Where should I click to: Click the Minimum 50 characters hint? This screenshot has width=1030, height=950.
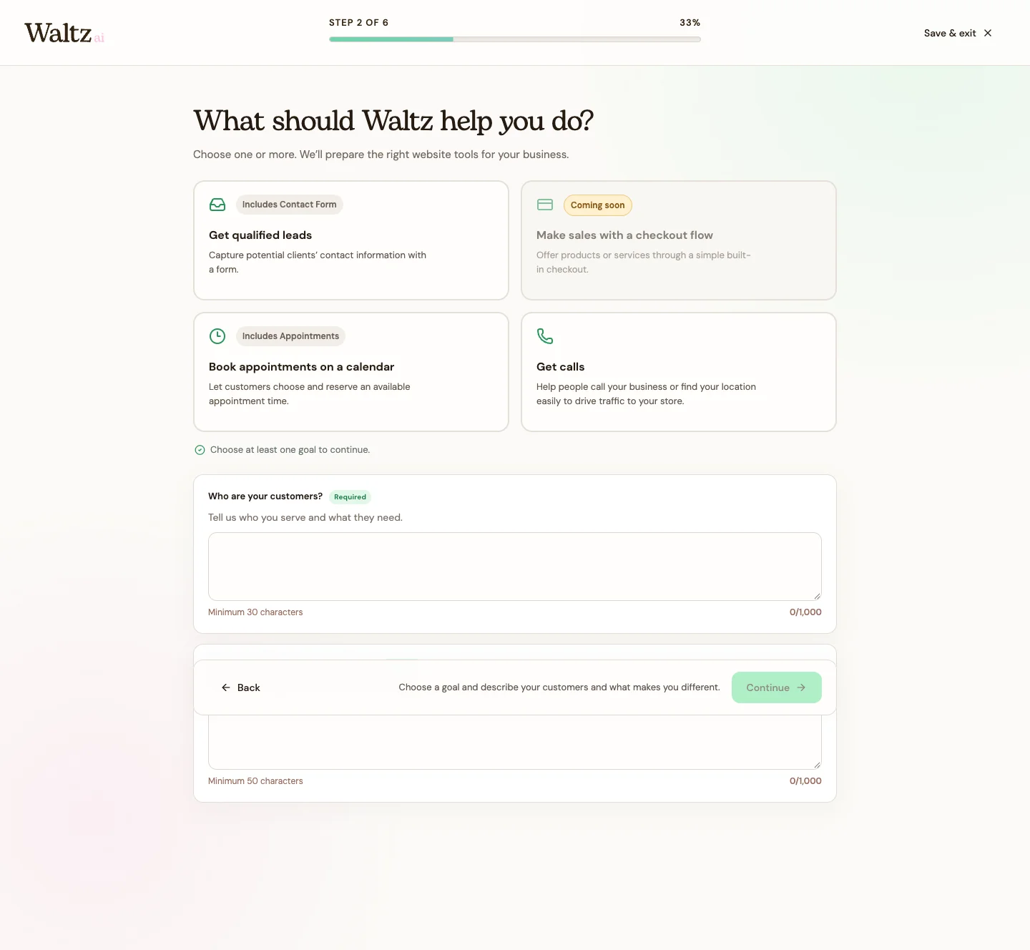click(x=255, y=781)
